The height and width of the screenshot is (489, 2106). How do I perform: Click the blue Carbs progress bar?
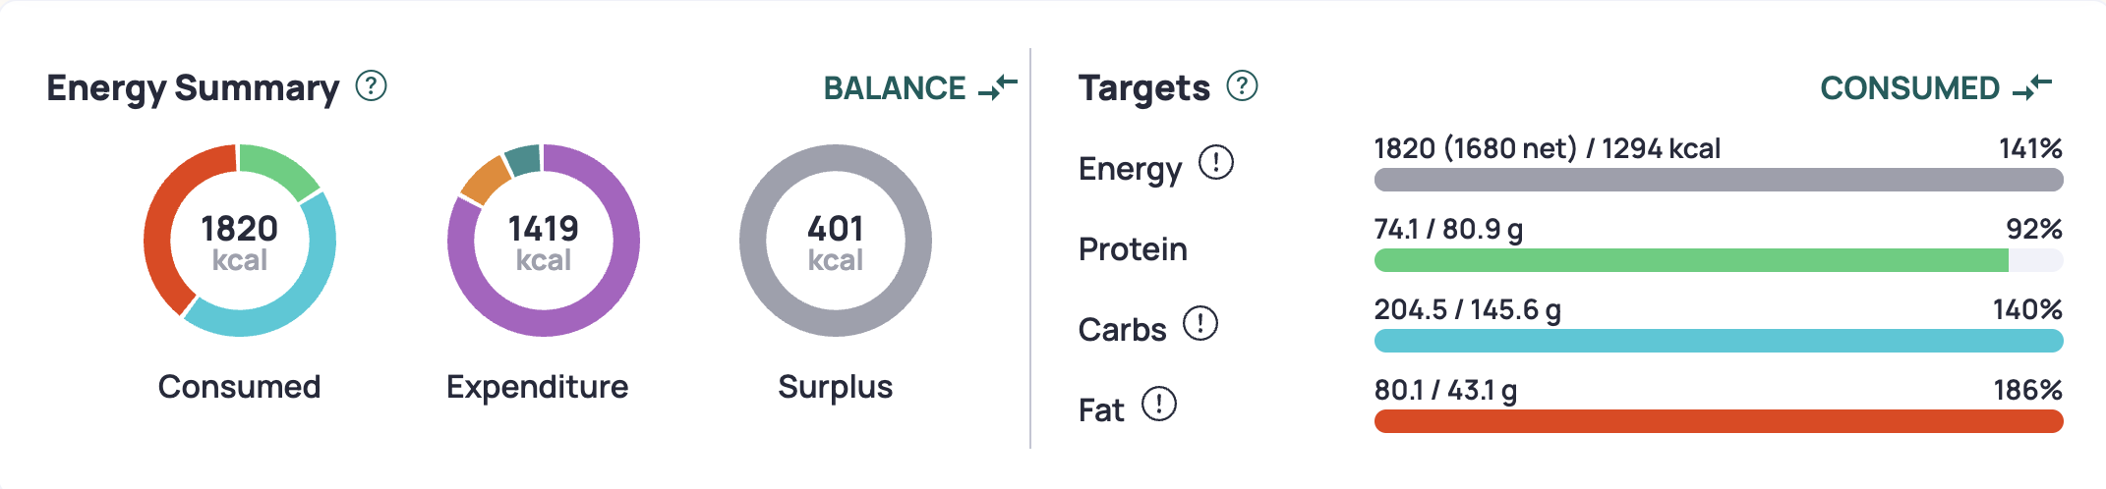click(1719, 341)
